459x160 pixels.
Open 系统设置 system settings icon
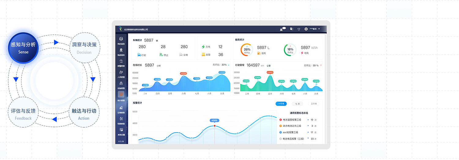coord(121,131)
